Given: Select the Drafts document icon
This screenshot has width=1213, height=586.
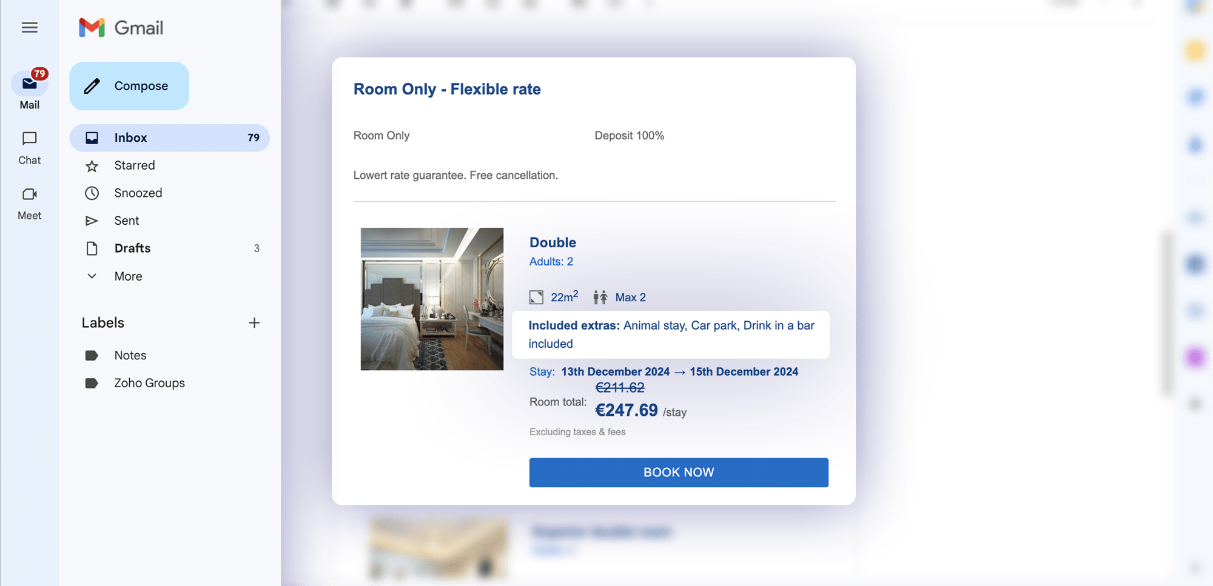Looking at the screenshot, I should click(x=92, y=248).
